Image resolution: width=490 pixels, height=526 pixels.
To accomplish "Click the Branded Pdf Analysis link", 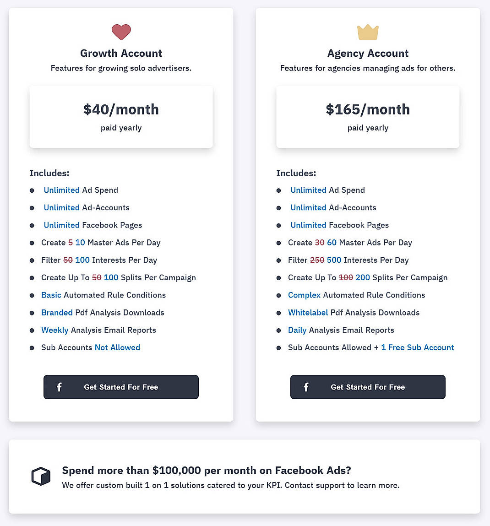I will coord(57,313).
